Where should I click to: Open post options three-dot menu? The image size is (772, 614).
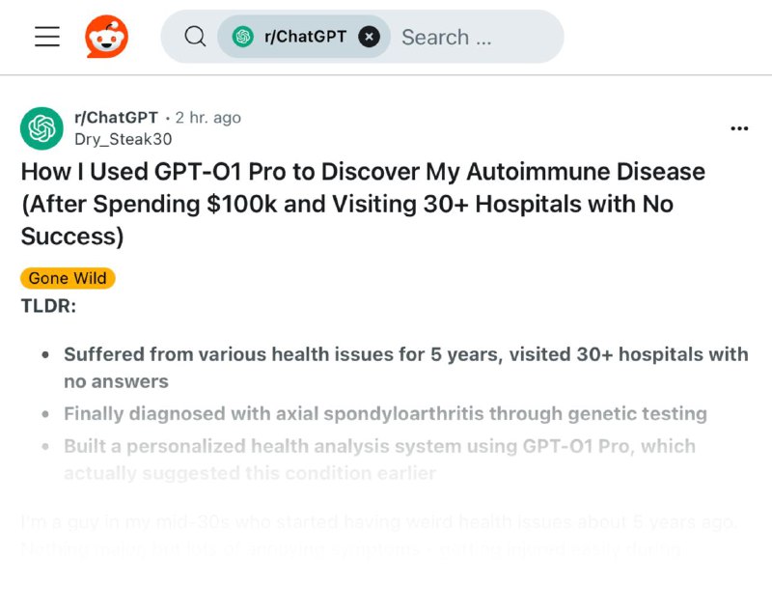coord(739,128)
